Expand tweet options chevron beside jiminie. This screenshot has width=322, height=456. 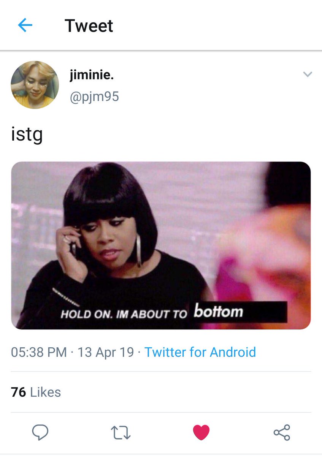[308, 74]
